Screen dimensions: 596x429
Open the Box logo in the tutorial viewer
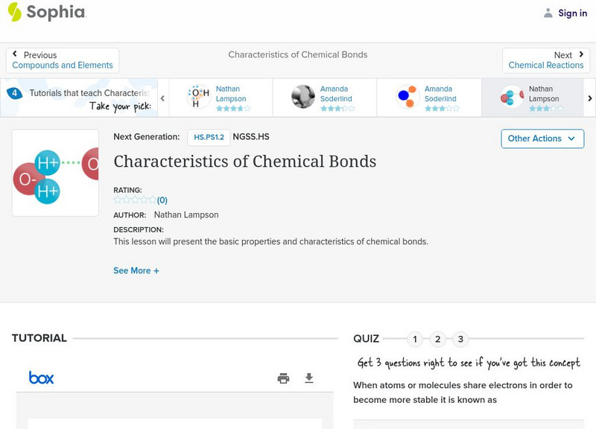(41, 378)
